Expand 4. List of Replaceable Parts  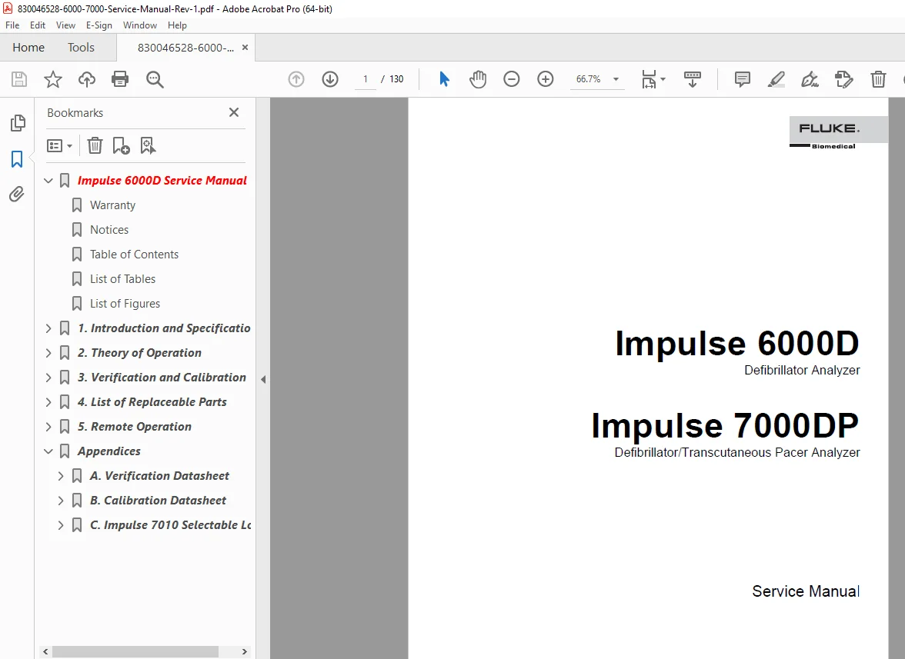pos(48,402)
